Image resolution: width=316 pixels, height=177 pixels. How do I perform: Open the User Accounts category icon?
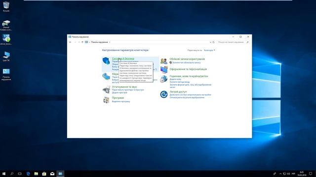(x=164, y=61)
